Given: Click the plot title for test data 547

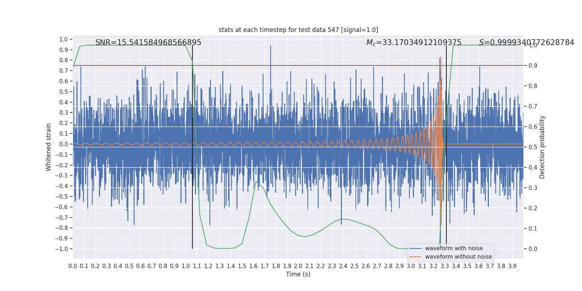Looking at the screenshot, I should pos(298,30).
